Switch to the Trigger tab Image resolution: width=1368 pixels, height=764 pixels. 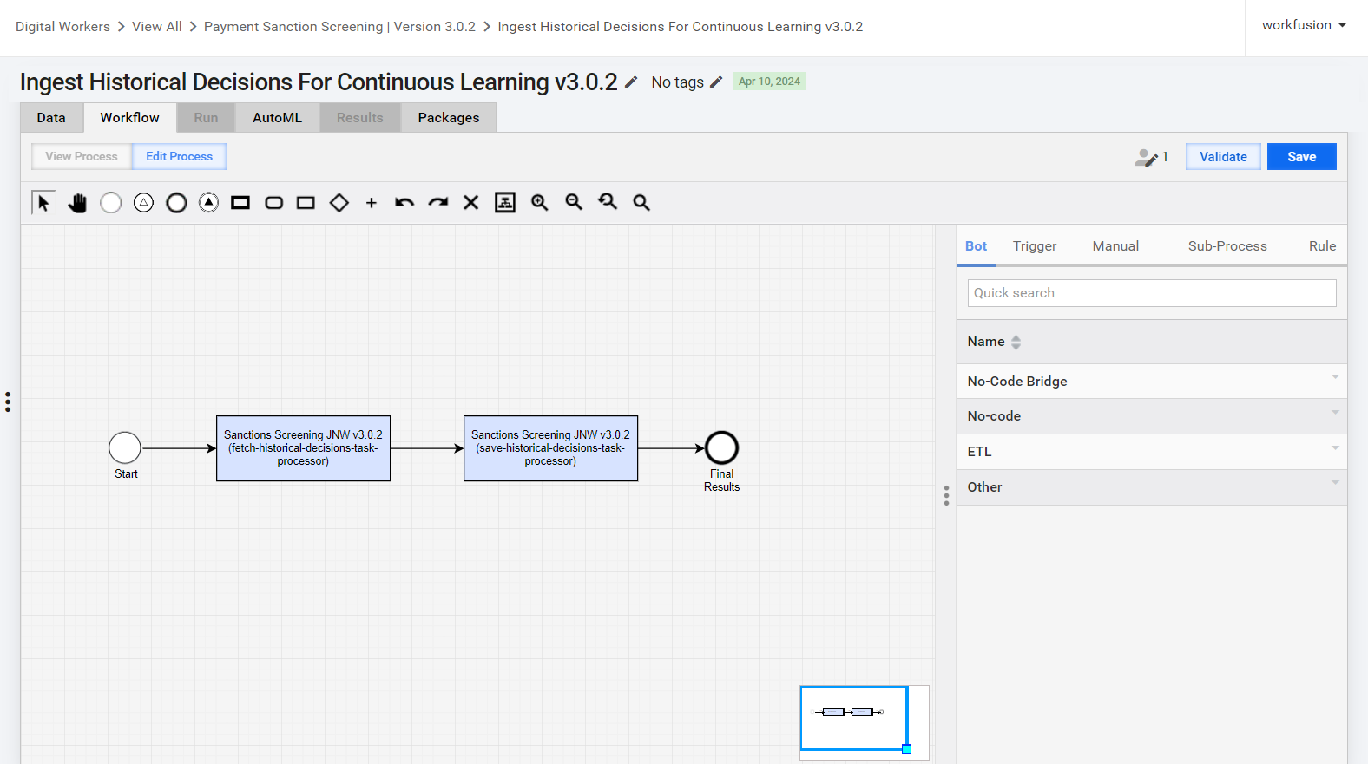1035,246
